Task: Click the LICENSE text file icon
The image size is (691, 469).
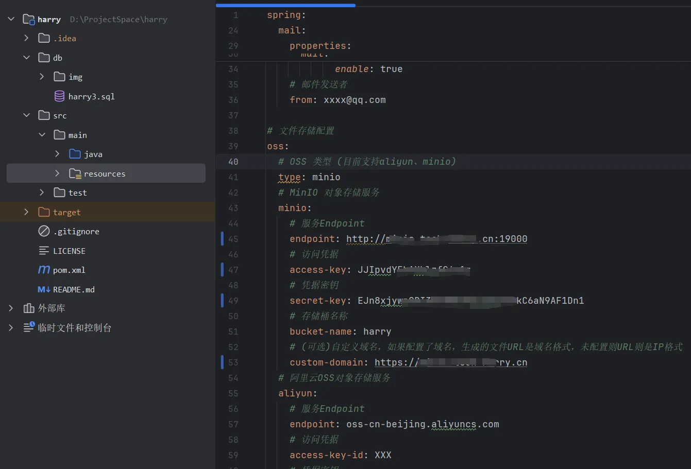Action: point(44,251)
